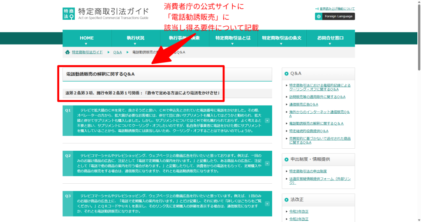Open the 執行状況 menu
This screenshot has width=421, height=222.
tap(136, 38)
